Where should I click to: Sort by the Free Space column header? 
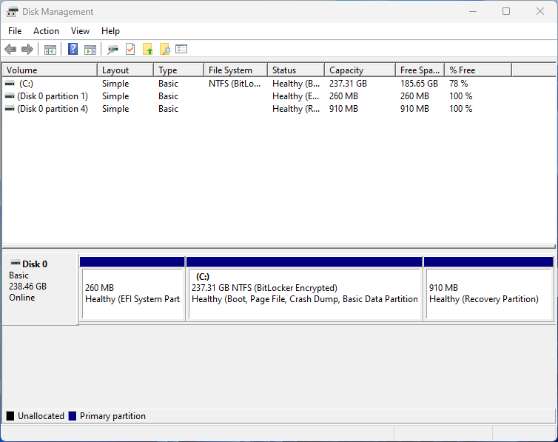(420, 70)
